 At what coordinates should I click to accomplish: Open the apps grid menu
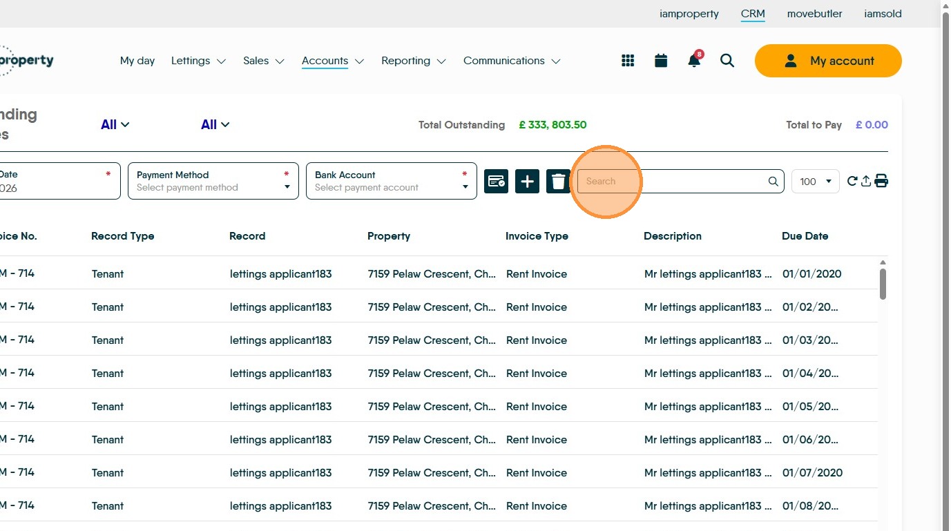628,61
